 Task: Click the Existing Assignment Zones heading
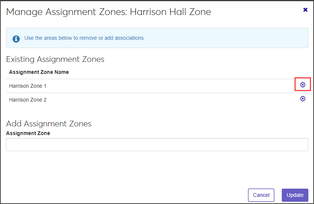[55, 59]
